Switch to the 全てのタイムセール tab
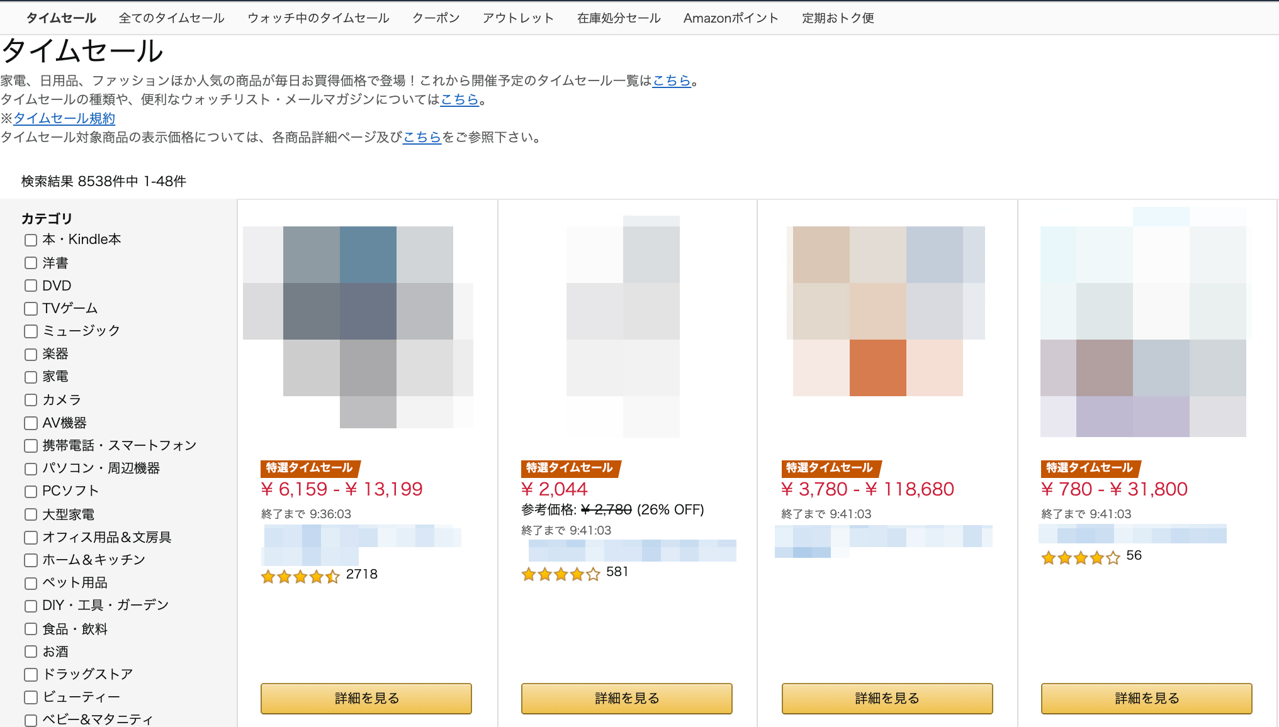This screenshot has height=727, width=1279. [x=172, y=18]
